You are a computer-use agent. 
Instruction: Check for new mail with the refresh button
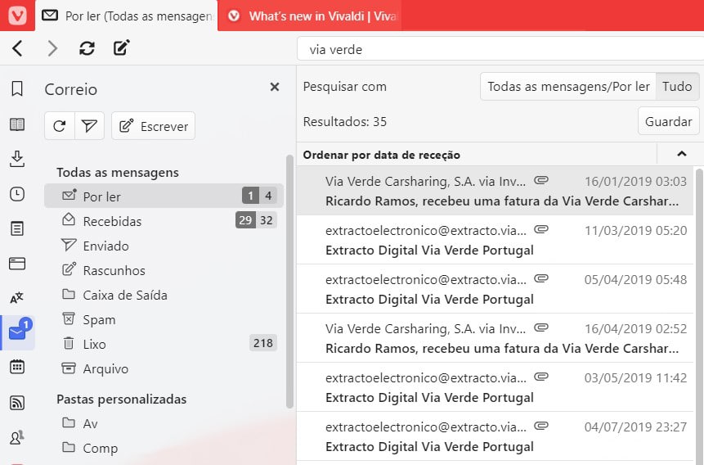[59, 126]
